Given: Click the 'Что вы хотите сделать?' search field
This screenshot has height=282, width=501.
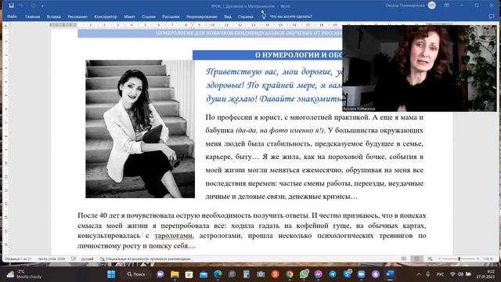Looking at the screenshot, I should [x=291, y=16].
